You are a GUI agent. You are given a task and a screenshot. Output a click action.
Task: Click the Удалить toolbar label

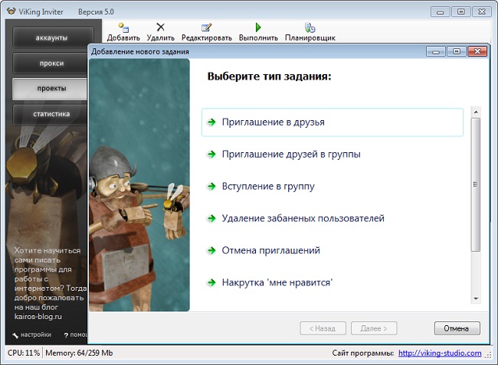click(x=161, y=38)
